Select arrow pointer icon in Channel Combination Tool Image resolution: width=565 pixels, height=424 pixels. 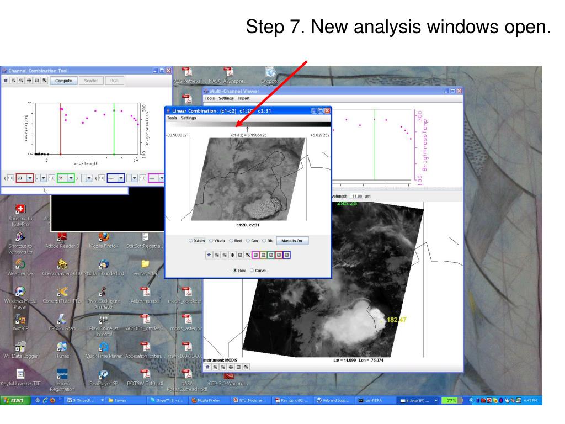45,81
